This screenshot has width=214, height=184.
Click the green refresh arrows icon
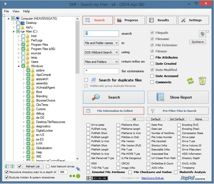pos(190,81)
